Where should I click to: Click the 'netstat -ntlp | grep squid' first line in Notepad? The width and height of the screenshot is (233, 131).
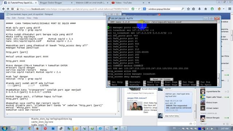coord(24,30)
